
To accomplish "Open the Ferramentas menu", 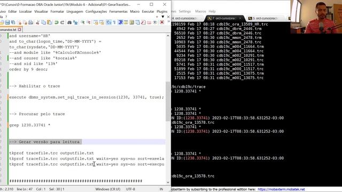I will pyautogui.click(x=119, y=12).
